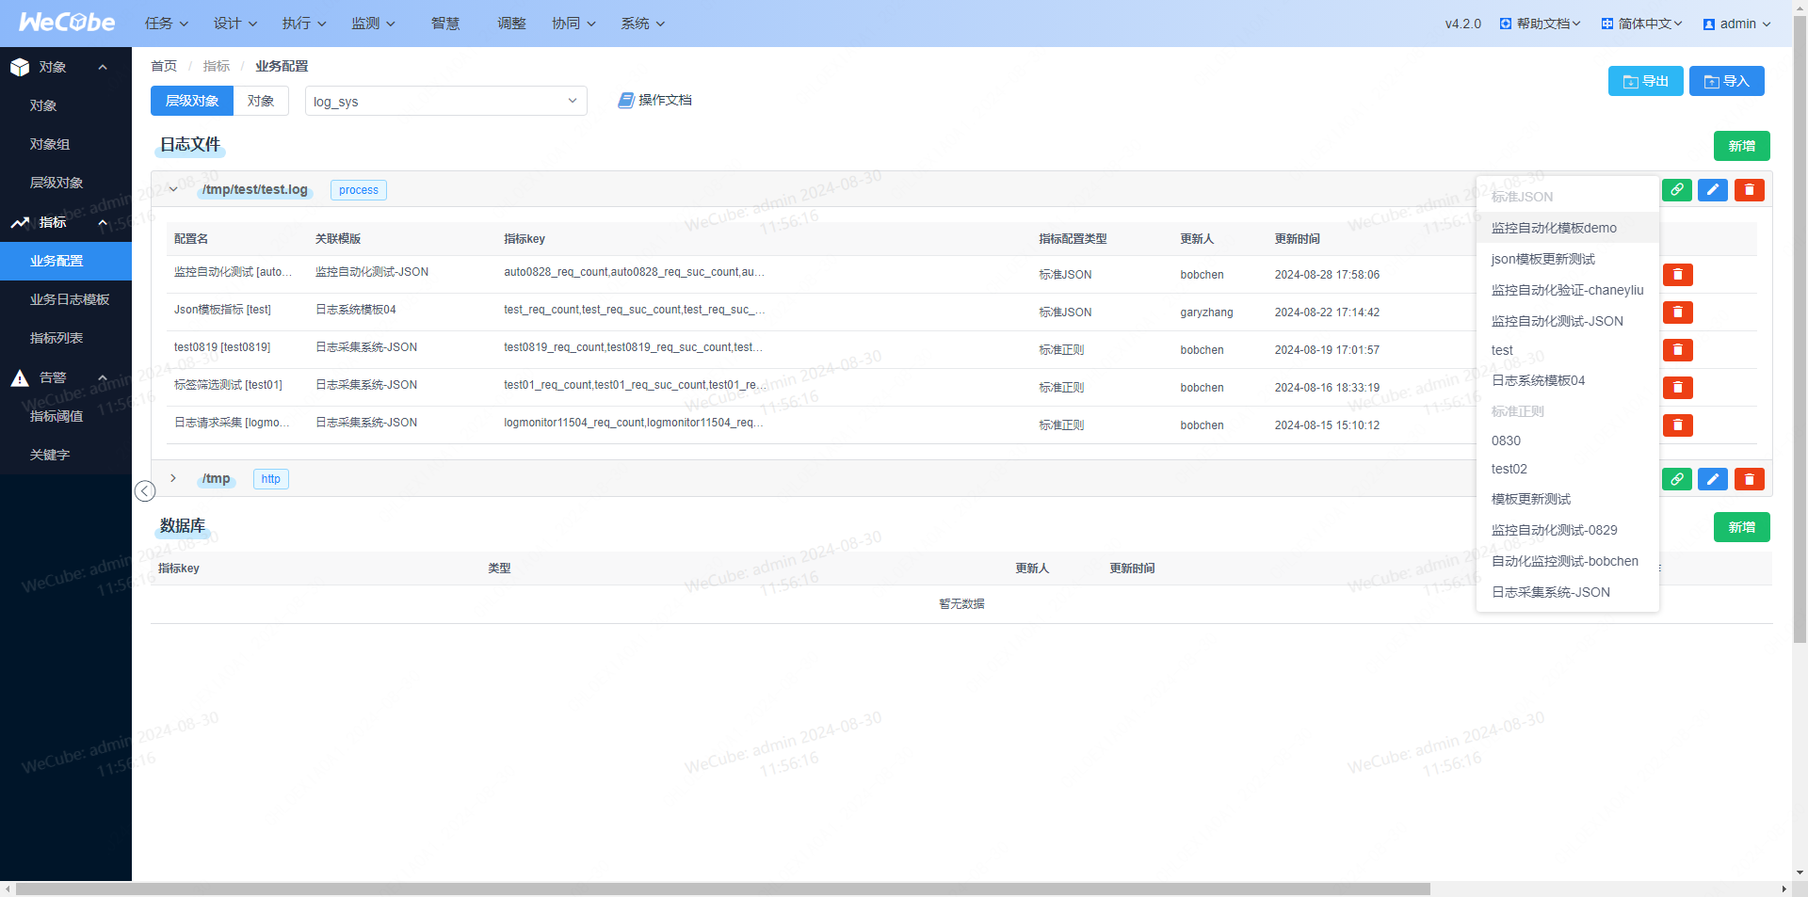Image resolution: width=1808 pixels, height=897 pixels.
Task: Open 简体中文 language dropdown
Action: click(1641, 24)
